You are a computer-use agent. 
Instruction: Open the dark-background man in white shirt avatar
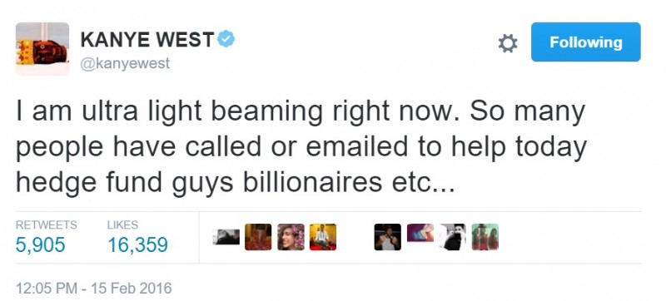tap(387, 237)
